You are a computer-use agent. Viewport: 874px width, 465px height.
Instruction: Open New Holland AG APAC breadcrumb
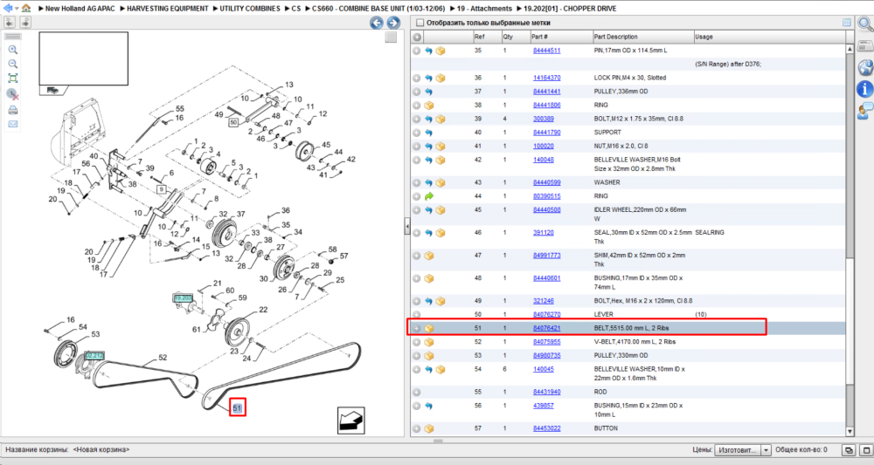[x=80, y=9]
